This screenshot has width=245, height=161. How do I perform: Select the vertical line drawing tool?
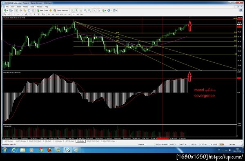coord(14,14)
